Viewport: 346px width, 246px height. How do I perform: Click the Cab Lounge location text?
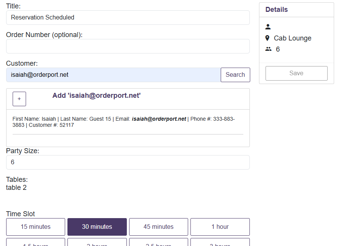click(292, 38)
